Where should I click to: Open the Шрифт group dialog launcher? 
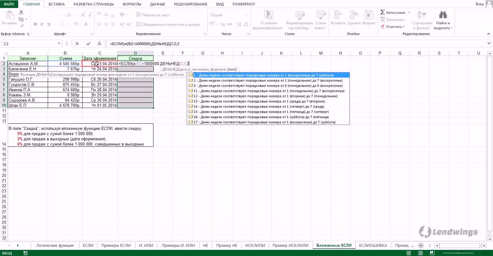point(92,34)
